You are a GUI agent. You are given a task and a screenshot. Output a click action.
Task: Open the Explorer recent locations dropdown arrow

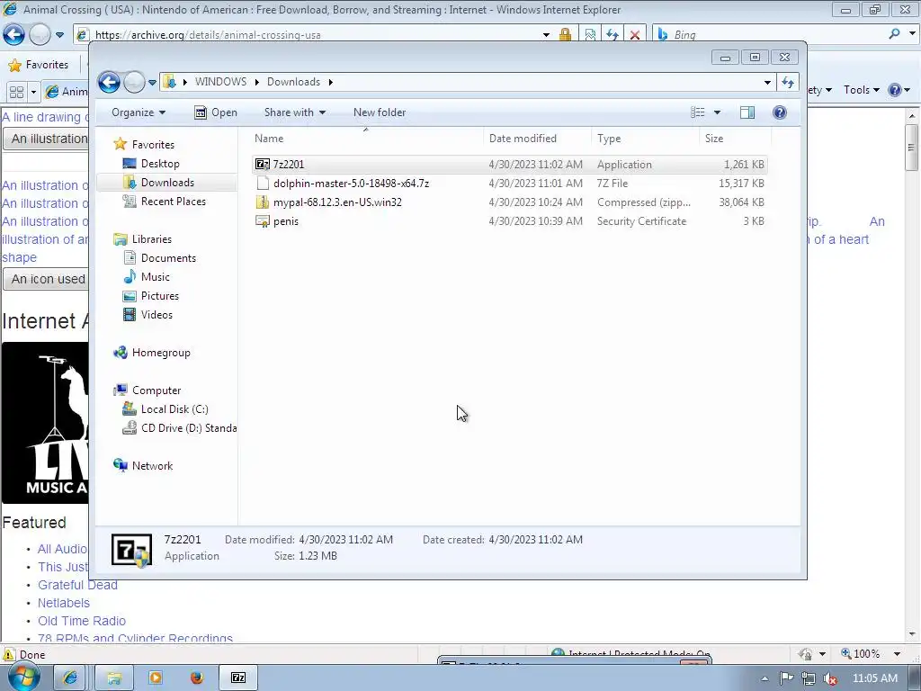[x=152, y=82]
